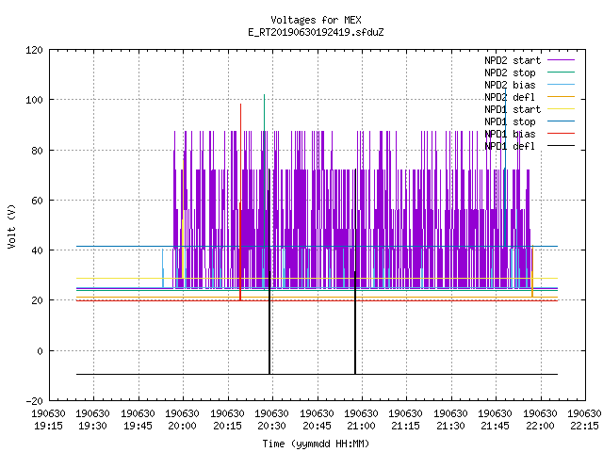
Task: Click the x-axis tick label '20:00'
Action: tap(182, 426)
